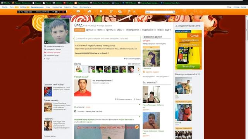The width and height of the screenshot is (248, 139).
Task: Open 'все записи' feed filter dropdown
Action: click(134, 64)
